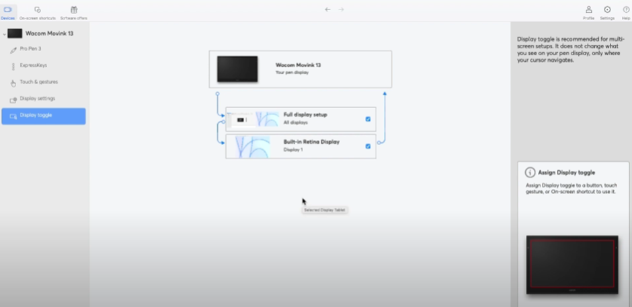Click the info icon beside Assign Display toggle
This screenshot has height=307, width=632.
coord(530,173)
